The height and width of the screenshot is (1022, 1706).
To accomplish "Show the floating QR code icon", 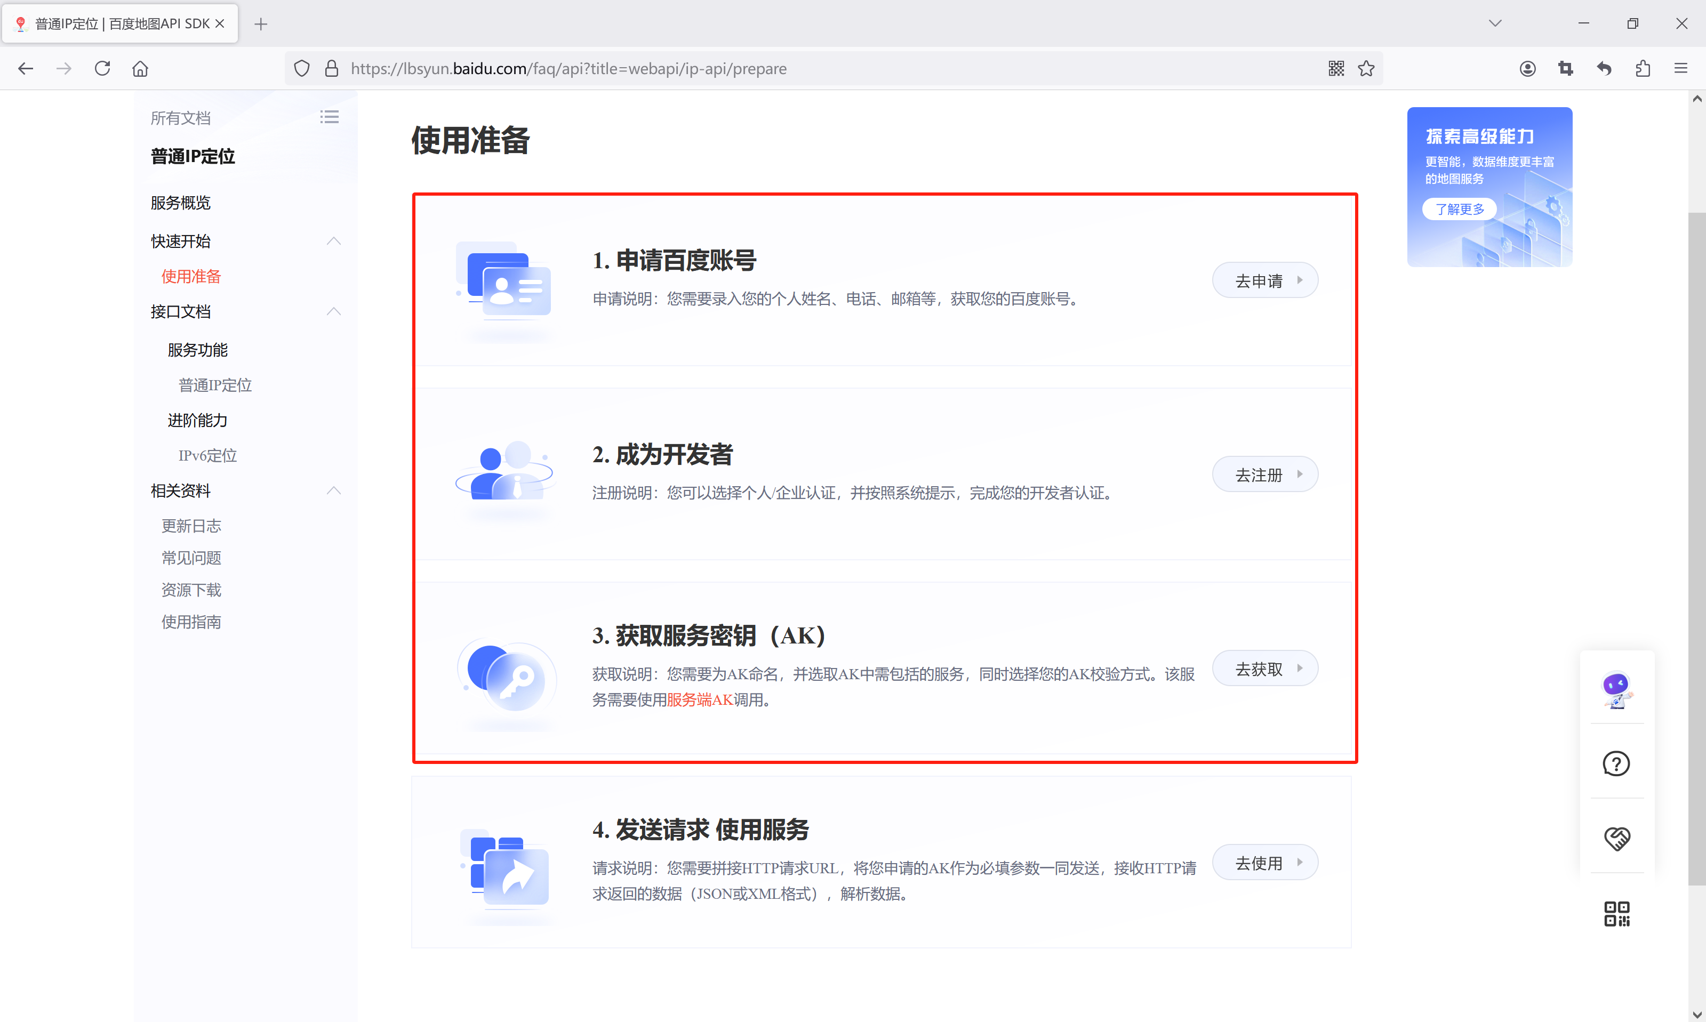I will click(x=1616, y=913).
